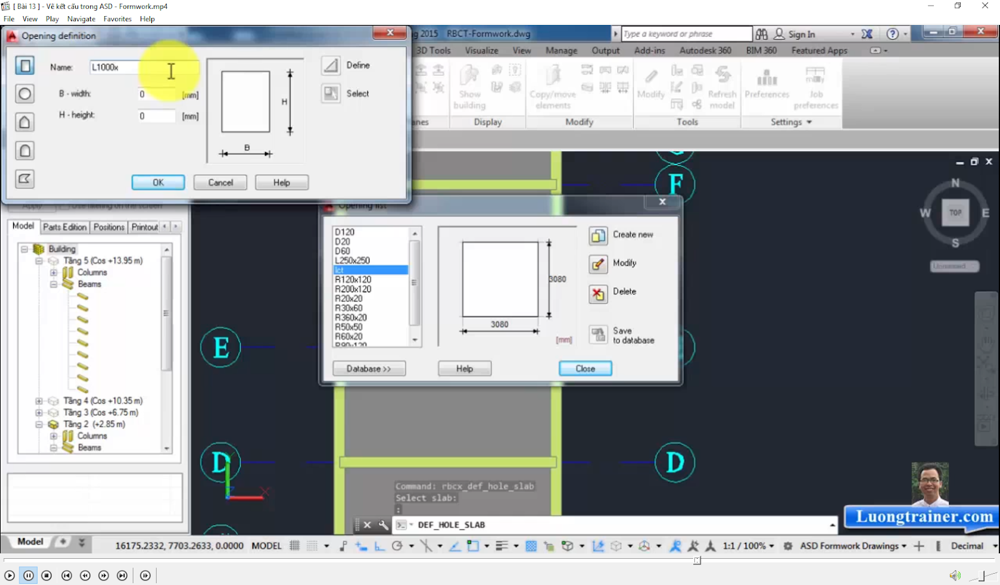Click the Database >> button
The image size is (1000, 585).
[x=369, y=369]
